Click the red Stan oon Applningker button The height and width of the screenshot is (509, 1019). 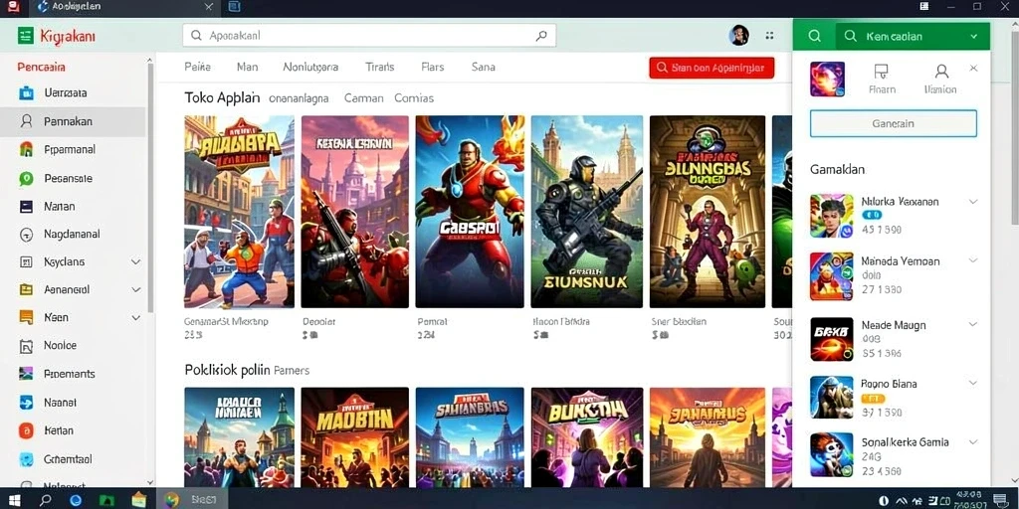712,68
